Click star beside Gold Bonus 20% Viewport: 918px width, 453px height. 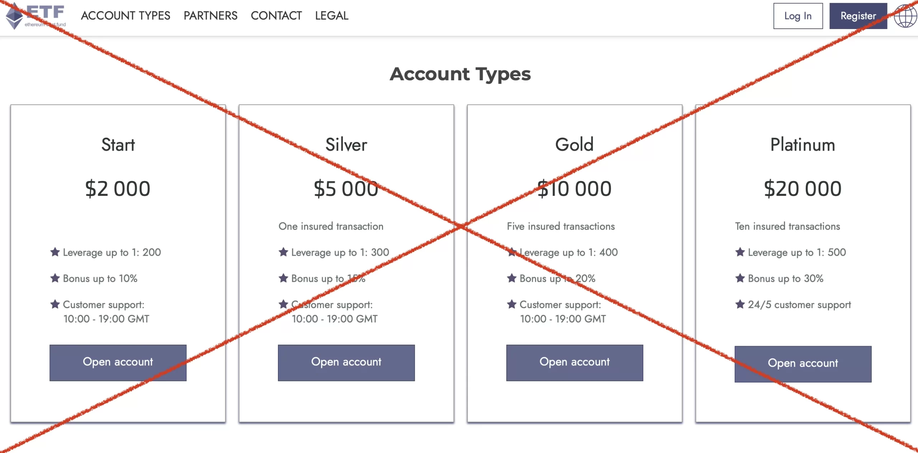[512, 278]
